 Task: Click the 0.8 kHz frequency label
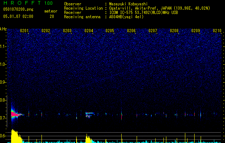coord(3,100)
